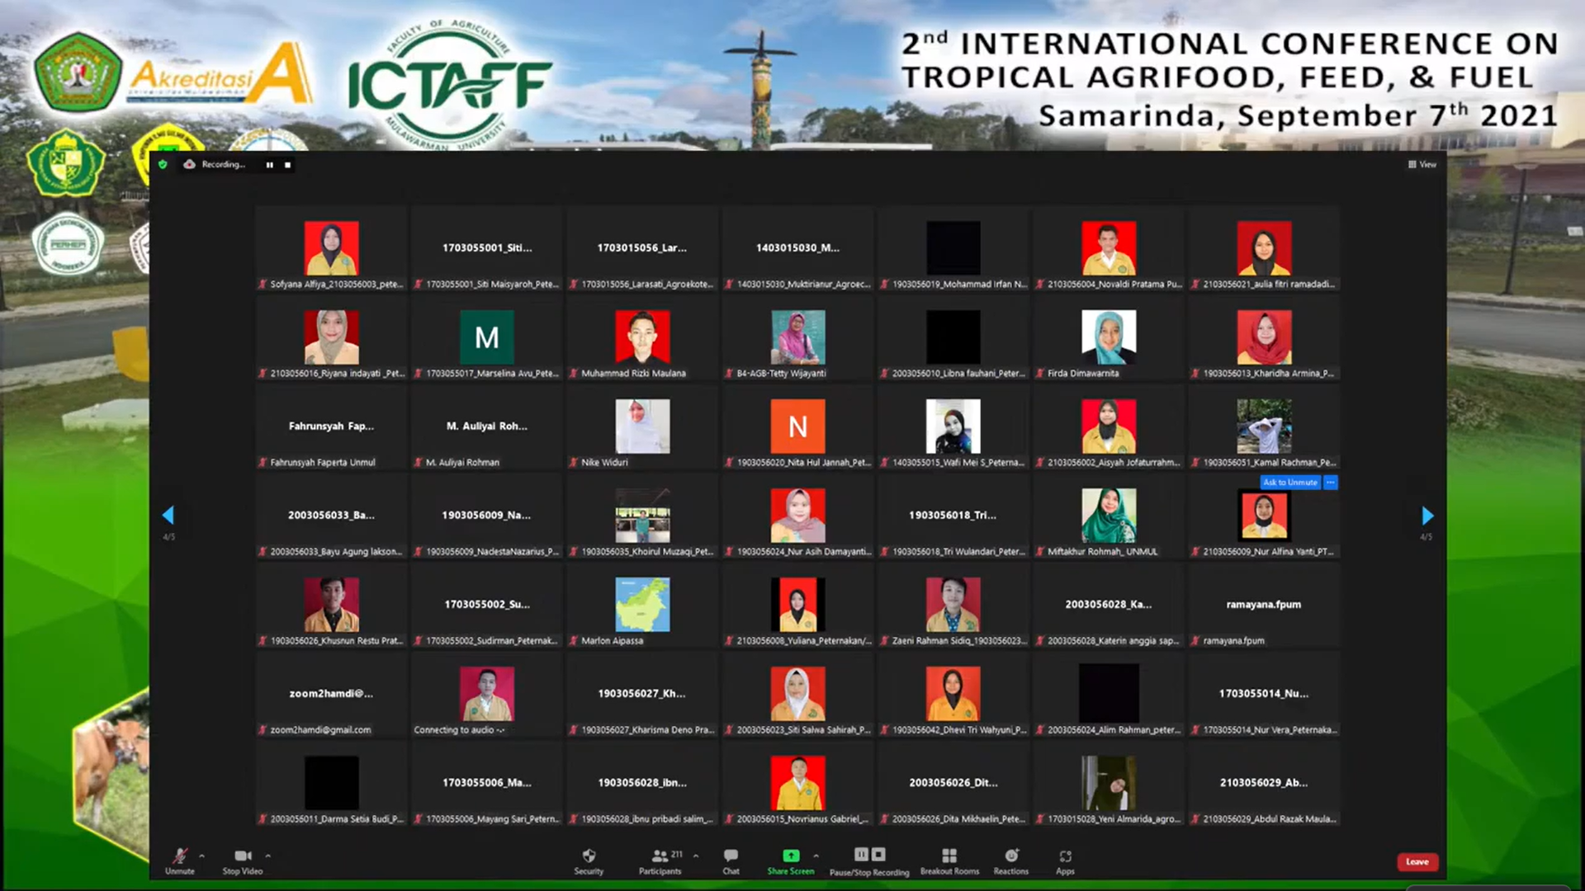Select Kamal Rachman participant tile
This screenshot has width=1585, height=891.
pyautogui.click(x=1264, y=427)
